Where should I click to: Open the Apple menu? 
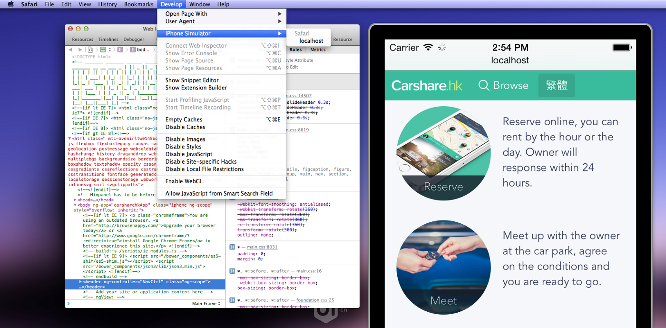coord(10,4)
